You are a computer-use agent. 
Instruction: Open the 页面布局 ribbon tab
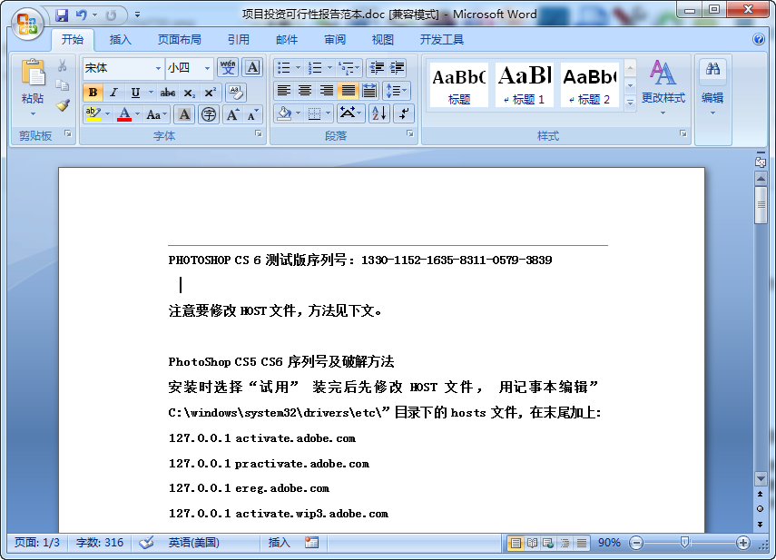[179, 40]
